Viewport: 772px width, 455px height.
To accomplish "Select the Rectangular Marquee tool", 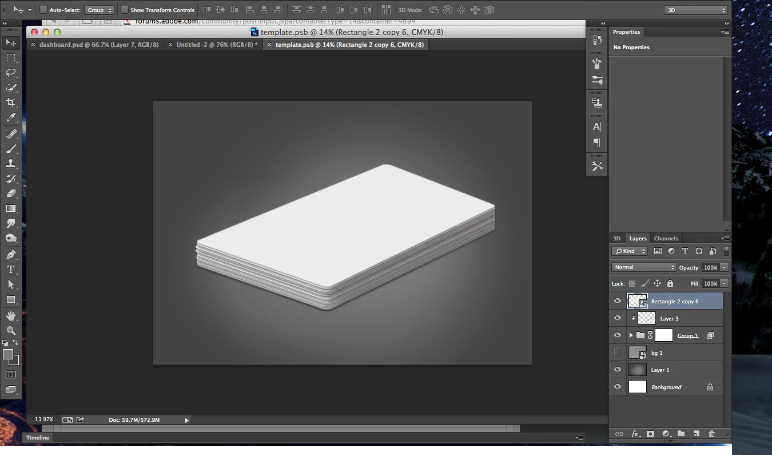I will click(x=11, y=58).
